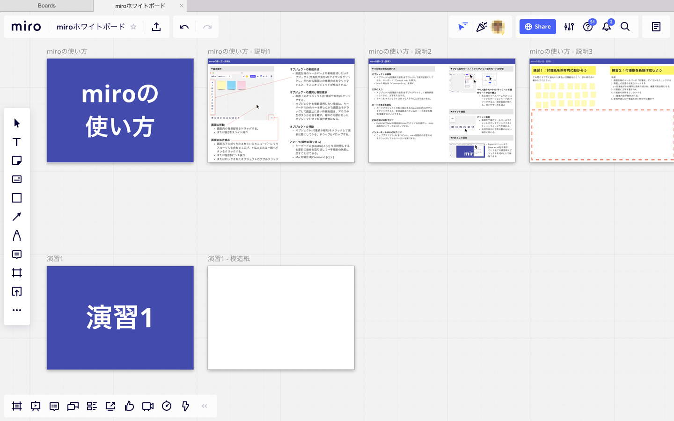Open the Cards list panel icon
The image size is (674, 421).
point(92,406)
